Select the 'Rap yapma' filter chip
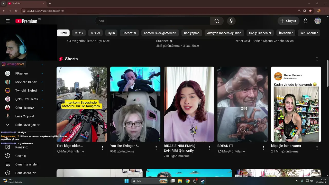 coord(192,33)
